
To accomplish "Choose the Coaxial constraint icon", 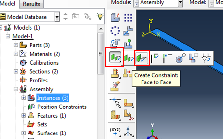I will coord(180,58).
